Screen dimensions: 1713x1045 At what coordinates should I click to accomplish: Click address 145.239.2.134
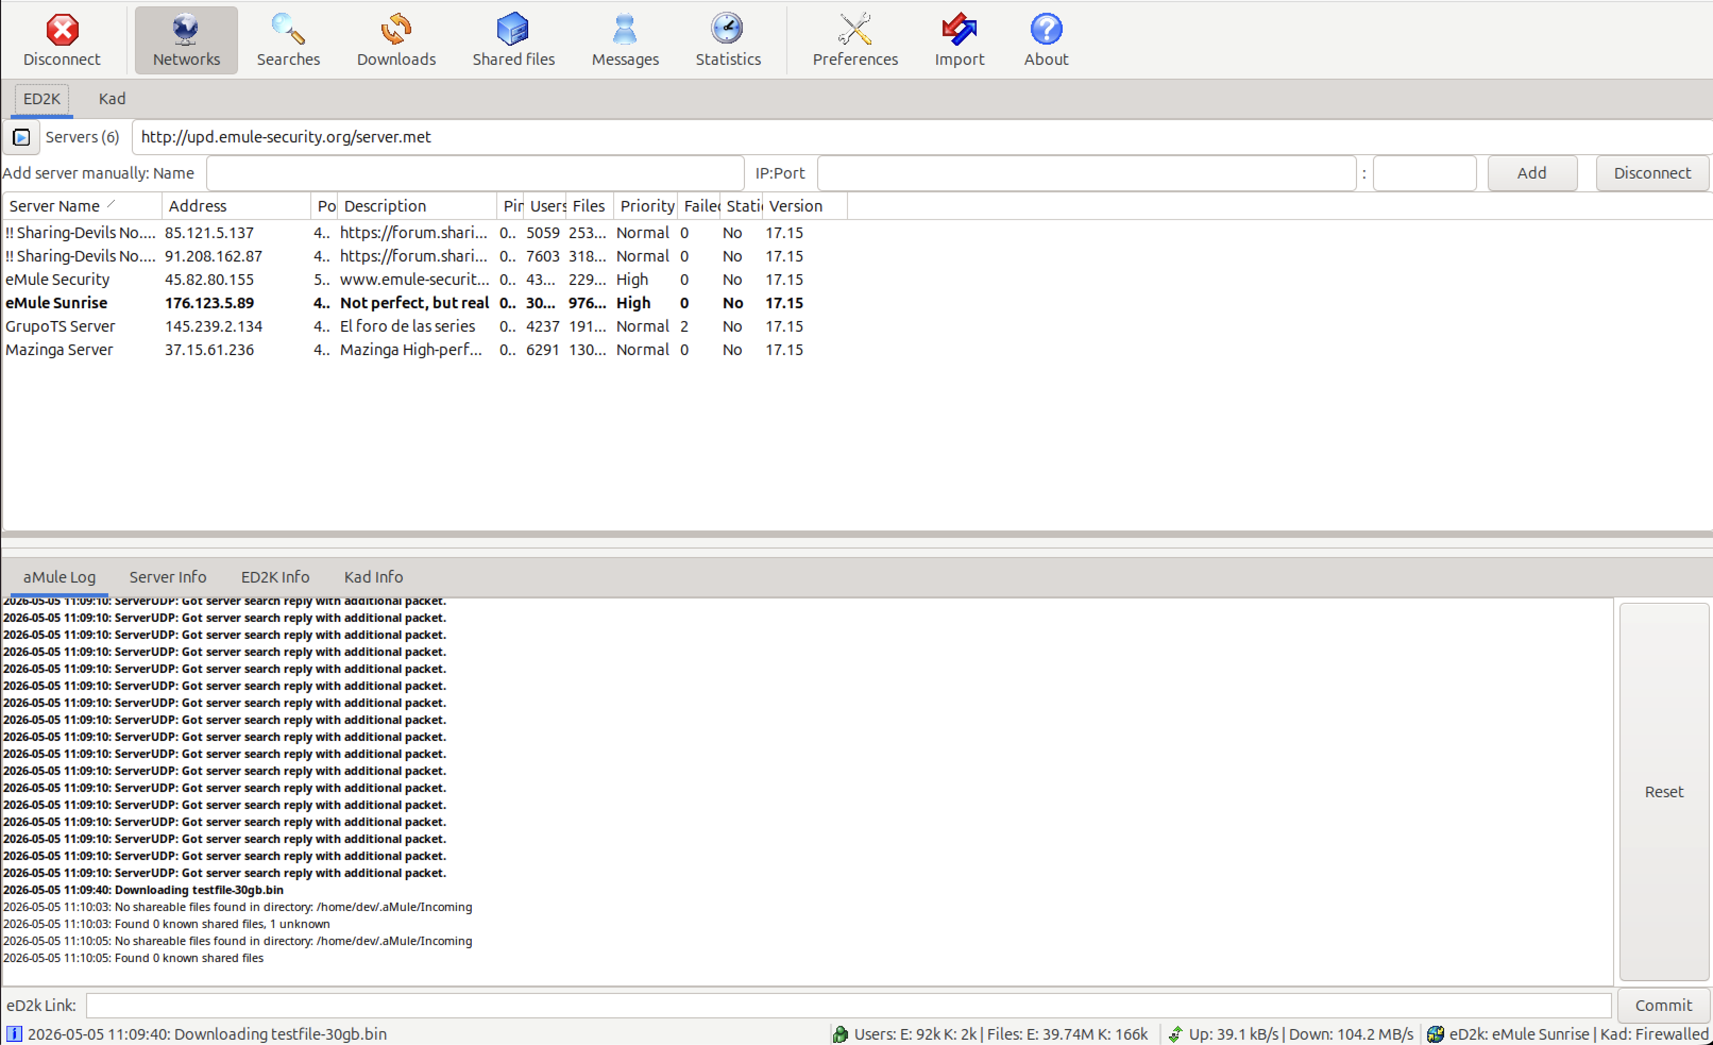214,326
